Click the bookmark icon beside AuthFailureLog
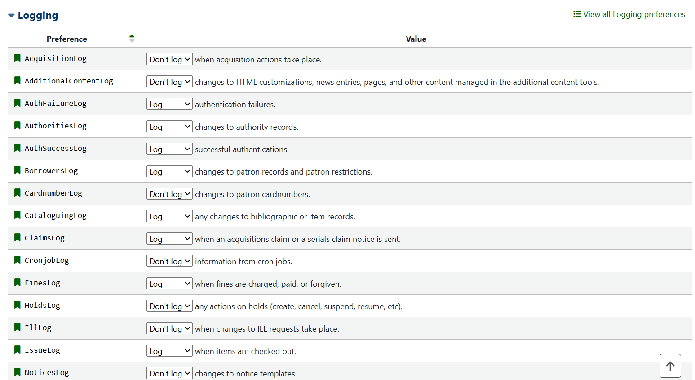 (x=18, y=103)
